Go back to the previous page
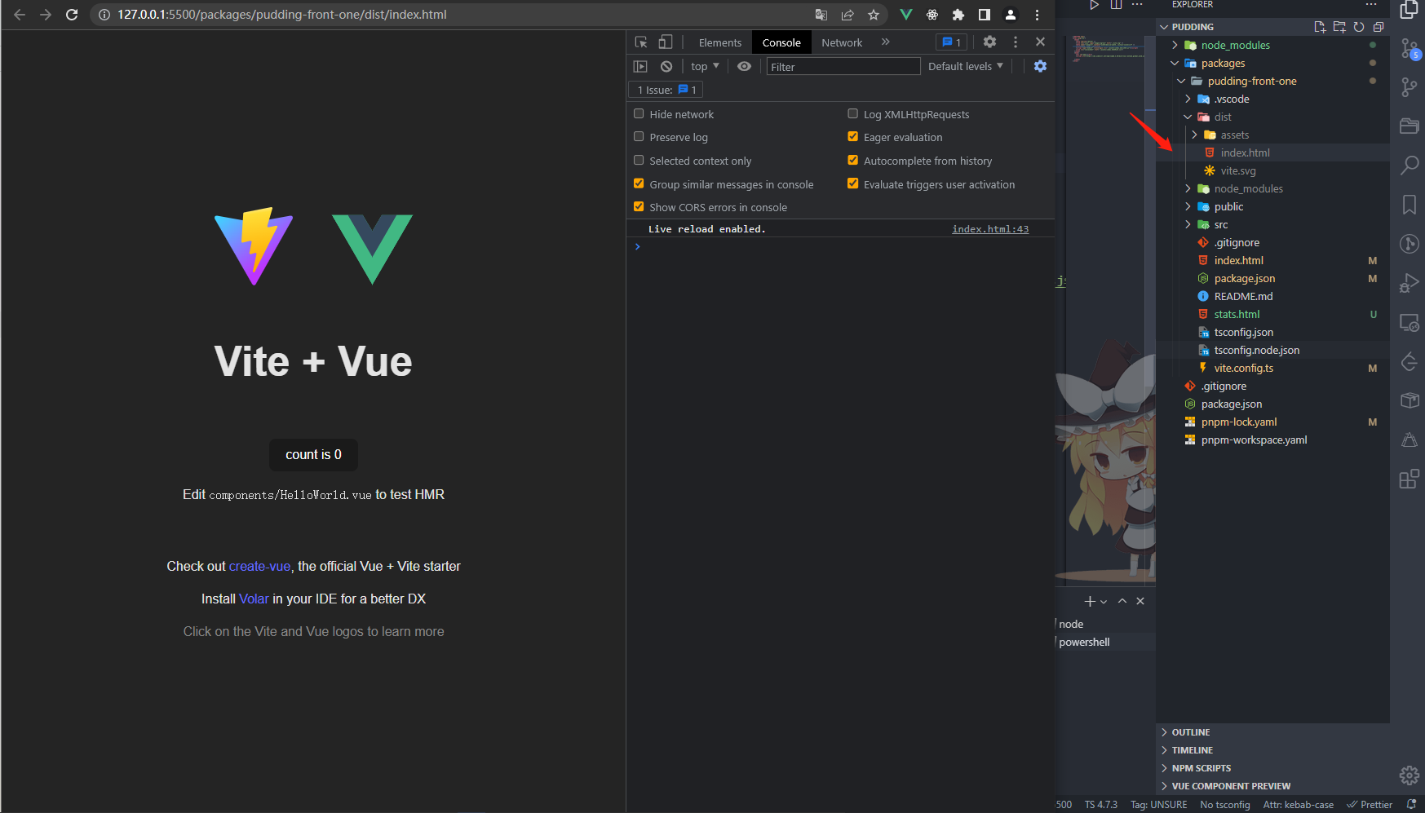 20,15
